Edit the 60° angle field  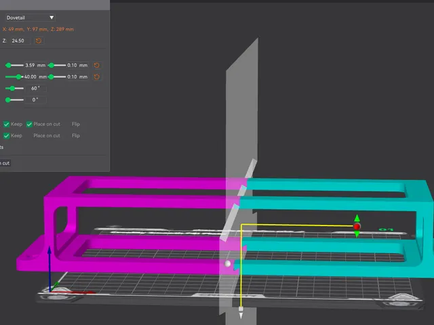pos(35,89)
